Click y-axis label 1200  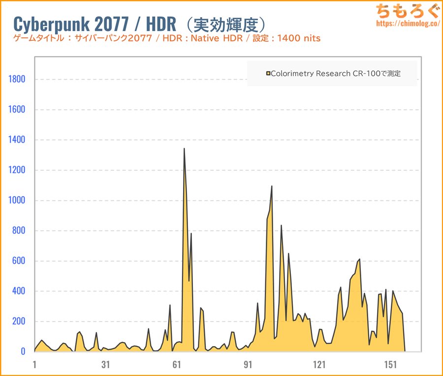17,170
